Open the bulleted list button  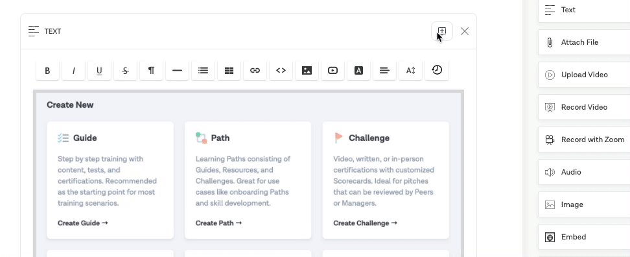(x=203, y=70)
